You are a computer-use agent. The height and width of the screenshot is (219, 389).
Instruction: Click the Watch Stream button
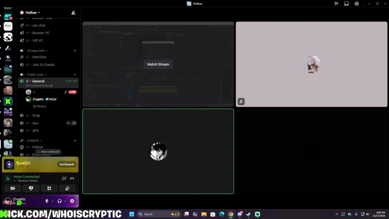(158, 64)
